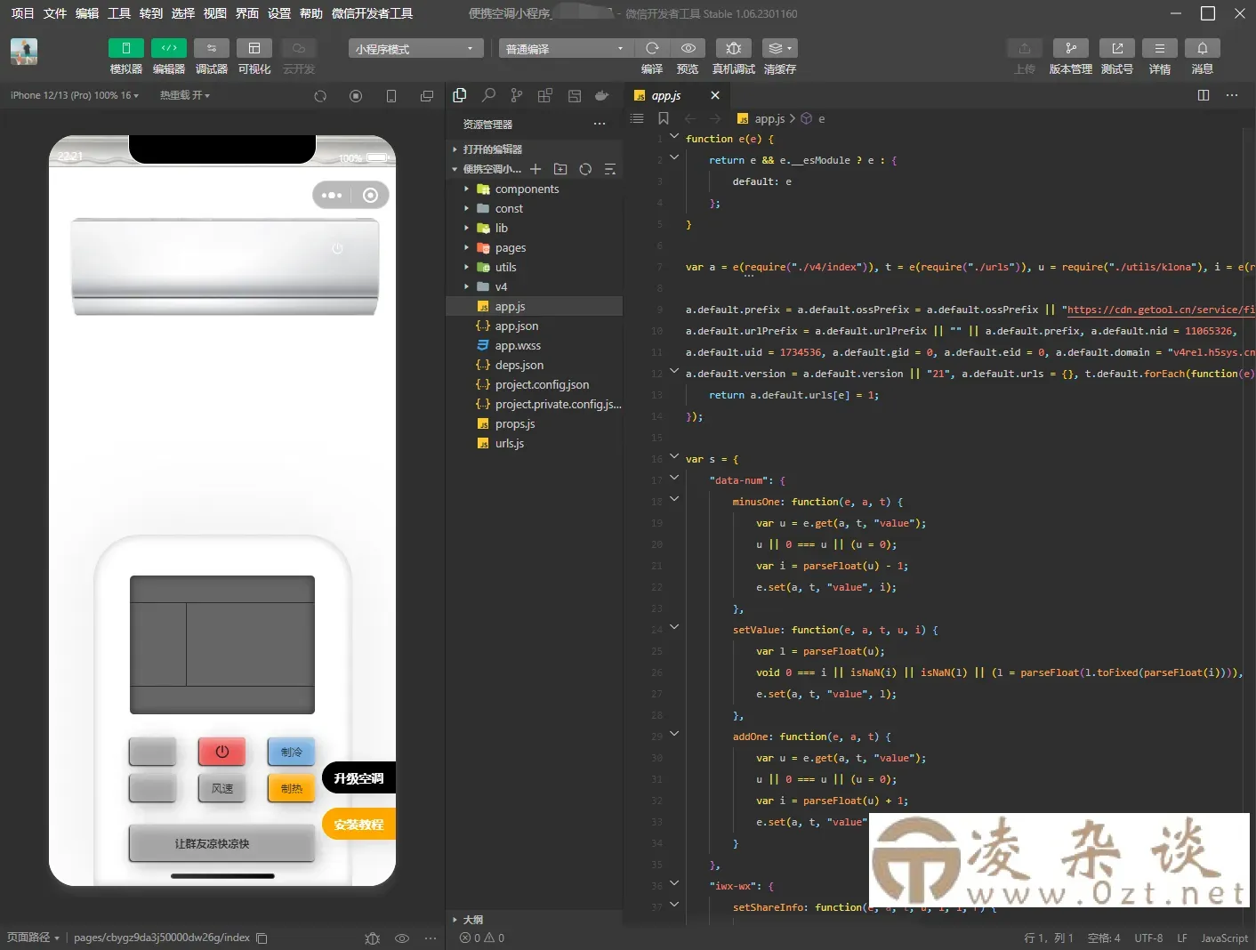This screenshot has height=950, width=1256.
Task: Open the extensions icon in sidebar
Action: tap(545, 95)
